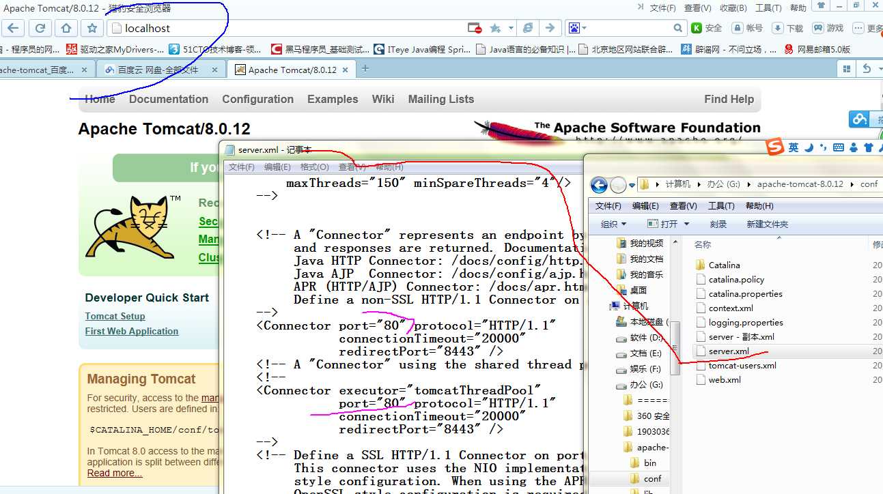Viewport: 883px width, 494px height.
Task: Open the 下载 downloads button
Action: [787, 28]
